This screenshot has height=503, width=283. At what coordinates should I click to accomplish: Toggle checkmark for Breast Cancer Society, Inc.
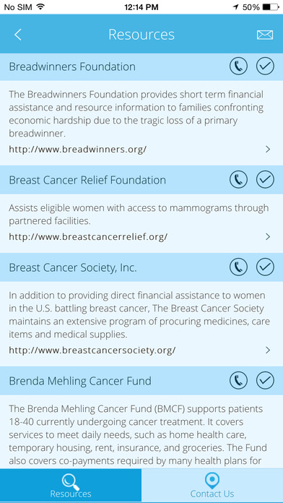(265, 267)
